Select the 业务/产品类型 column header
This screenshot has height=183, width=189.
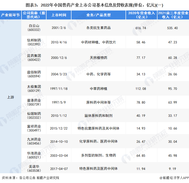pos(98,15)
